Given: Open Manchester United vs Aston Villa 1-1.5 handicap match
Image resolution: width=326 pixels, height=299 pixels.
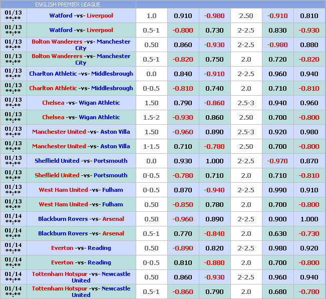Looking at the screenshot, I should coord(81,146).
